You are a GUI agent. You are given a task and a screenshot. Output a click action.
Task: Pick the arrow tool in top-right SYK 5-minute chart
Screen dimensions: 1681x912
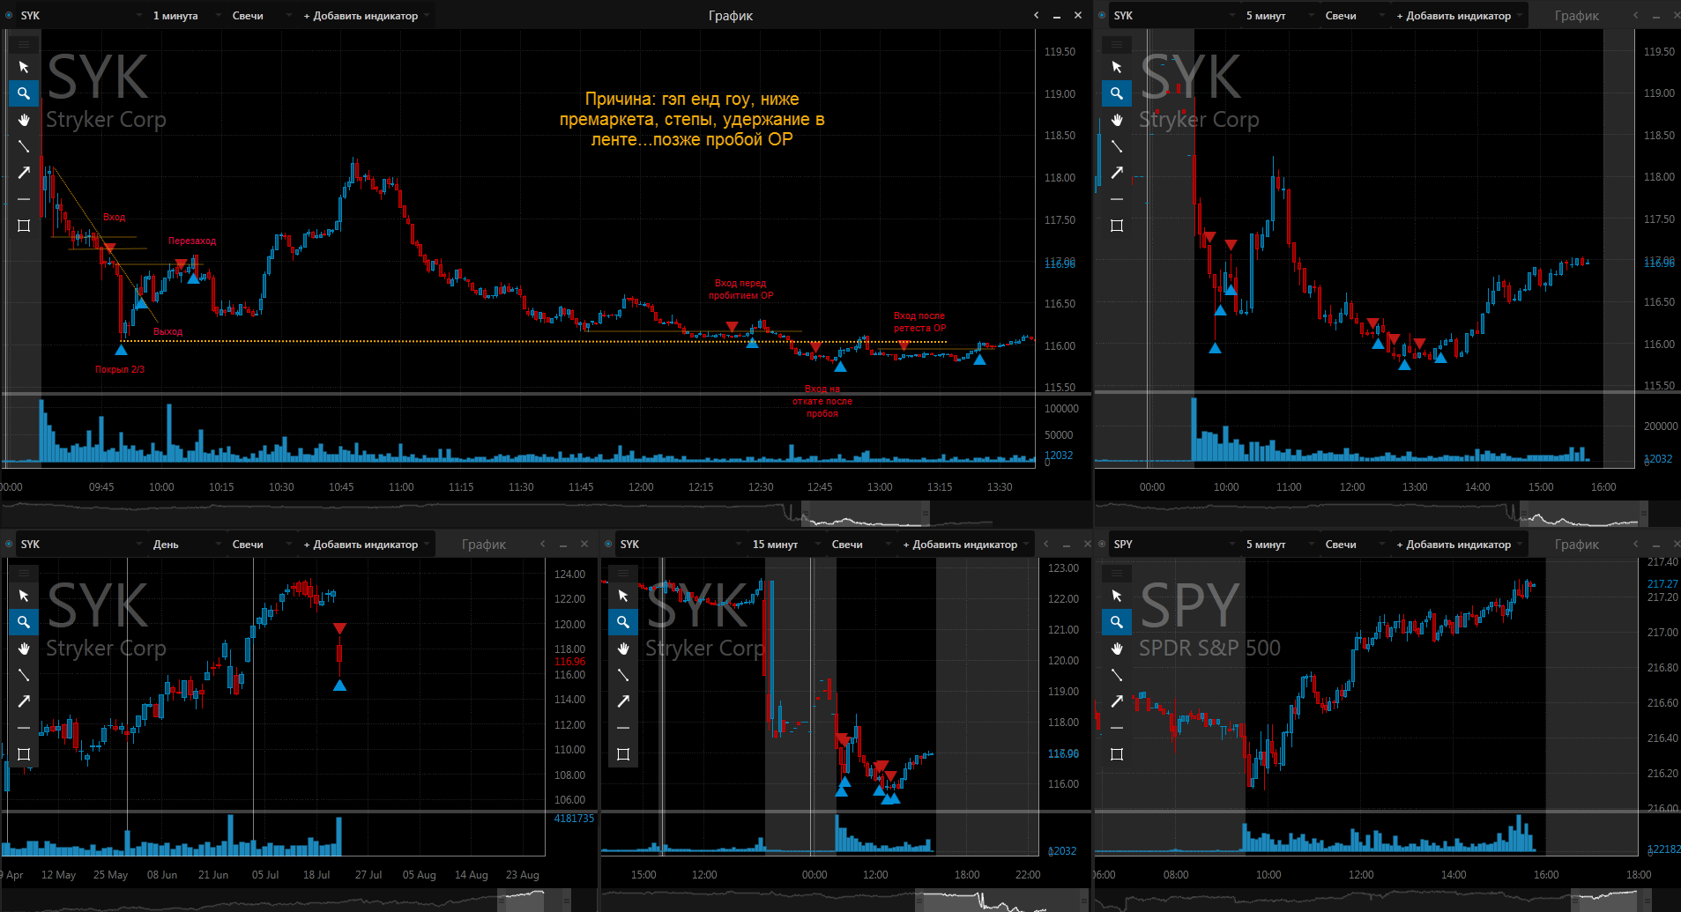point(1117,173)
